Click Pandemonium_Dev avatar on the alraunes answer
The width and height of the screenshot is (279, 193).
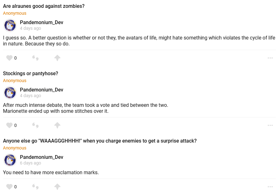click(10, 25)
